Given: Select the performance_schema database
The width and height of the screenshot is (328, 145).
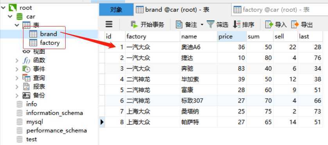Looking at the screenshot, I should coord(56,131).
